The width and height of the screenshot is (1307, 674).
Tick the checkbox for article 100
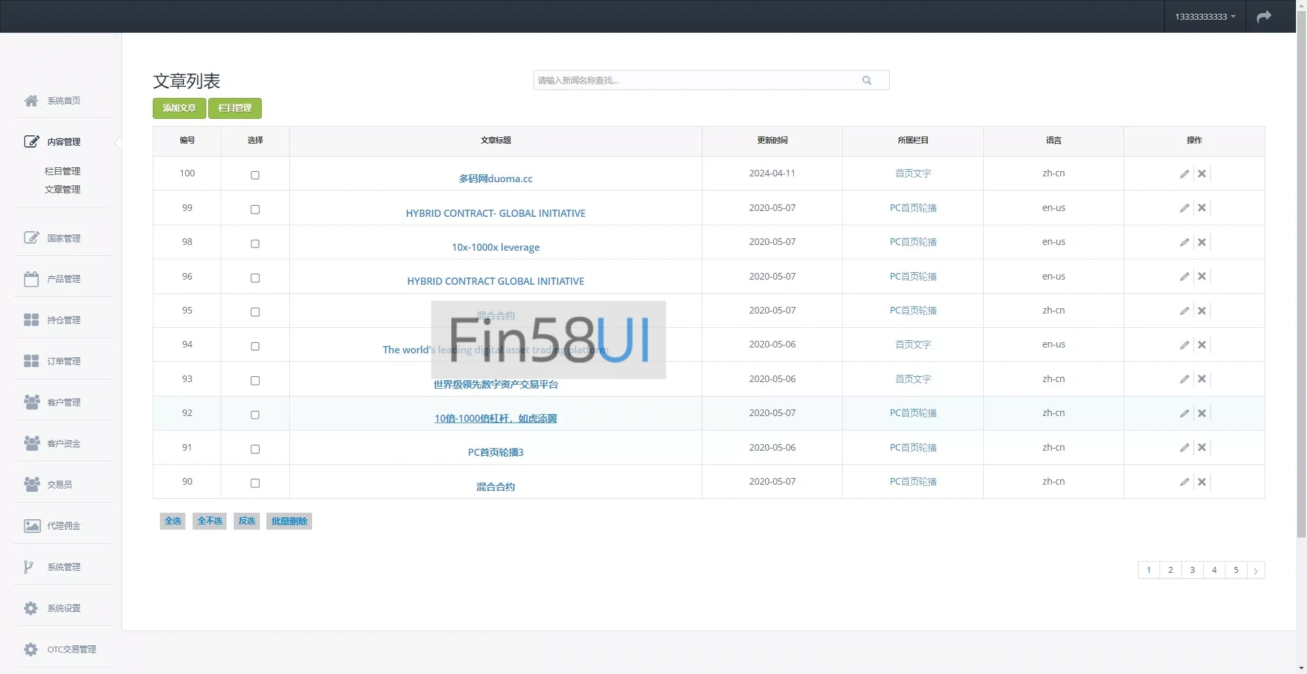(255, 175)
